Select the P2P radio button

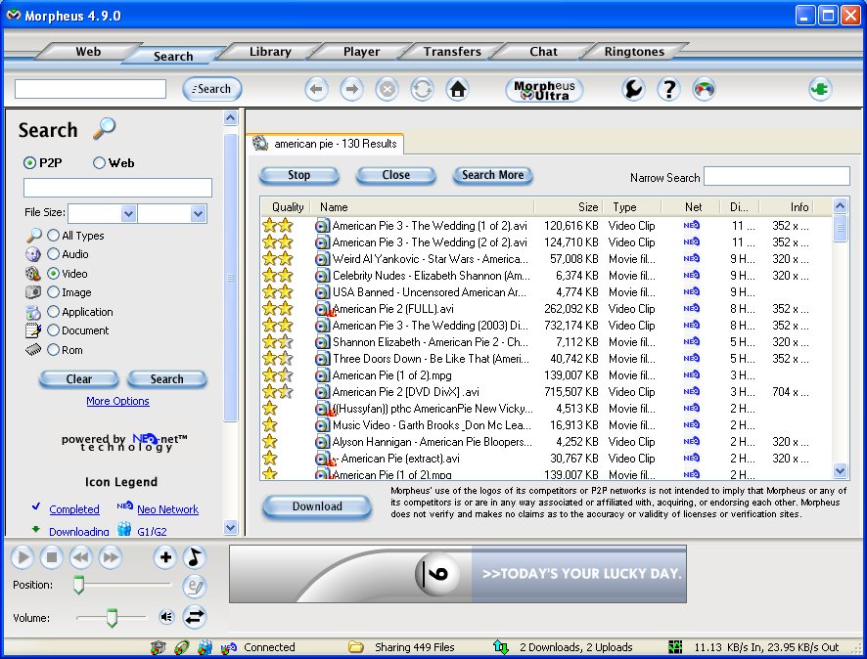[29, 163]
